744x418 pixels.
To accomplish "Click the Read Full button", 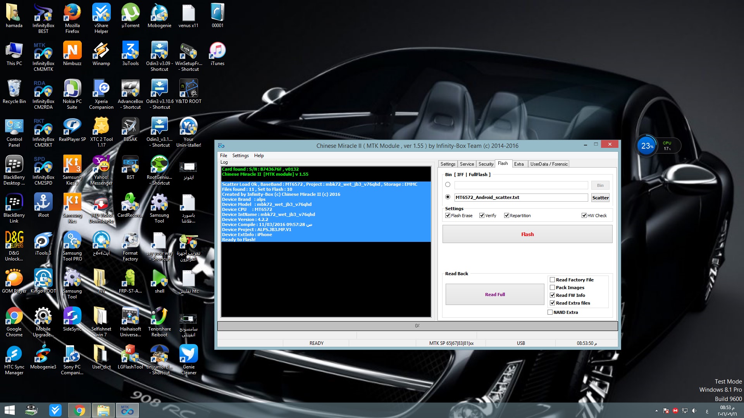I will click(495, 295).
